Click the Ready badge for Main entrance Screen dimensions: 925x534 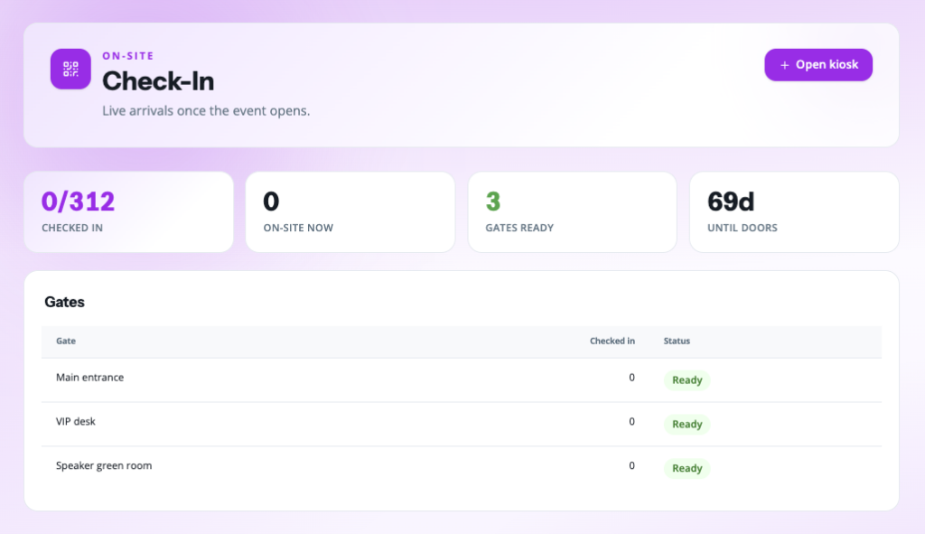[x=687, y=380]
